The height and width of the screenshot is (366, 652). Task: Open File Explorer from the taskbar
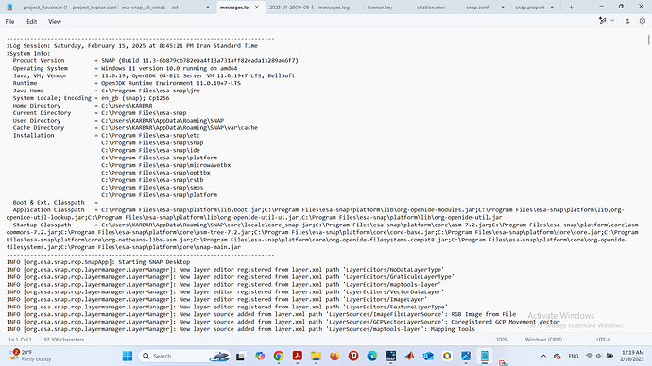(x=316, y=356)
